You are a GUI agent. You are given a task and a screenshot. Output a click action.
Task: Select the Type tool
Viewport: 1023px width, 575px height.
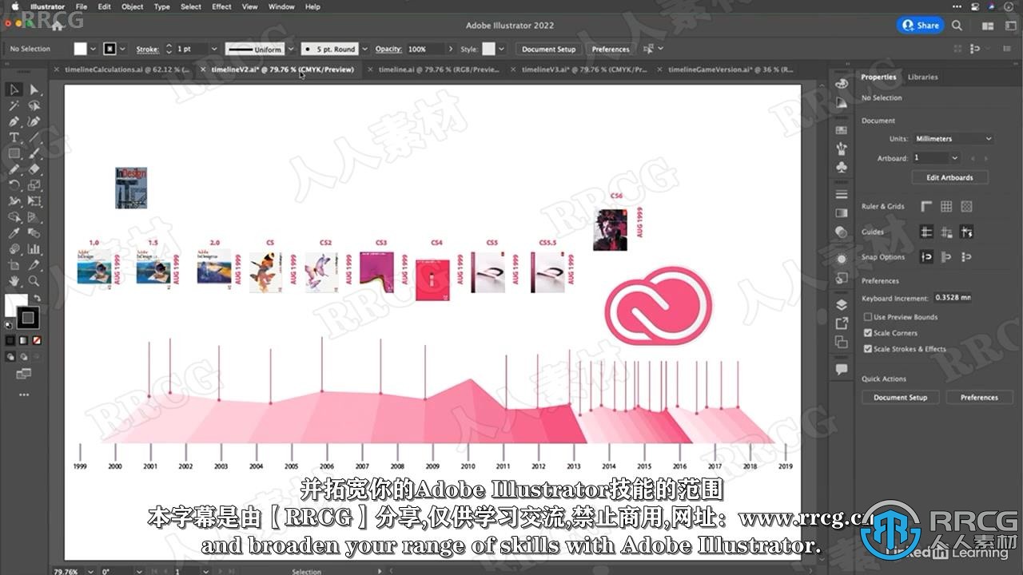click(14, 137)
